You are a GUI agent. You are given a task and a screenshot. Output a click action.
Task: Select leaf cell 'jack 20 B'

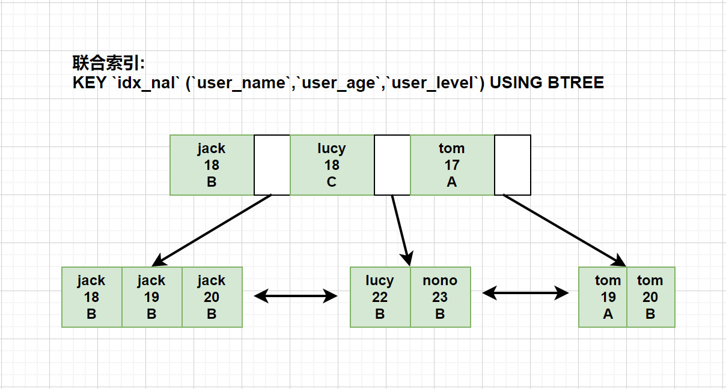(212, 297)
